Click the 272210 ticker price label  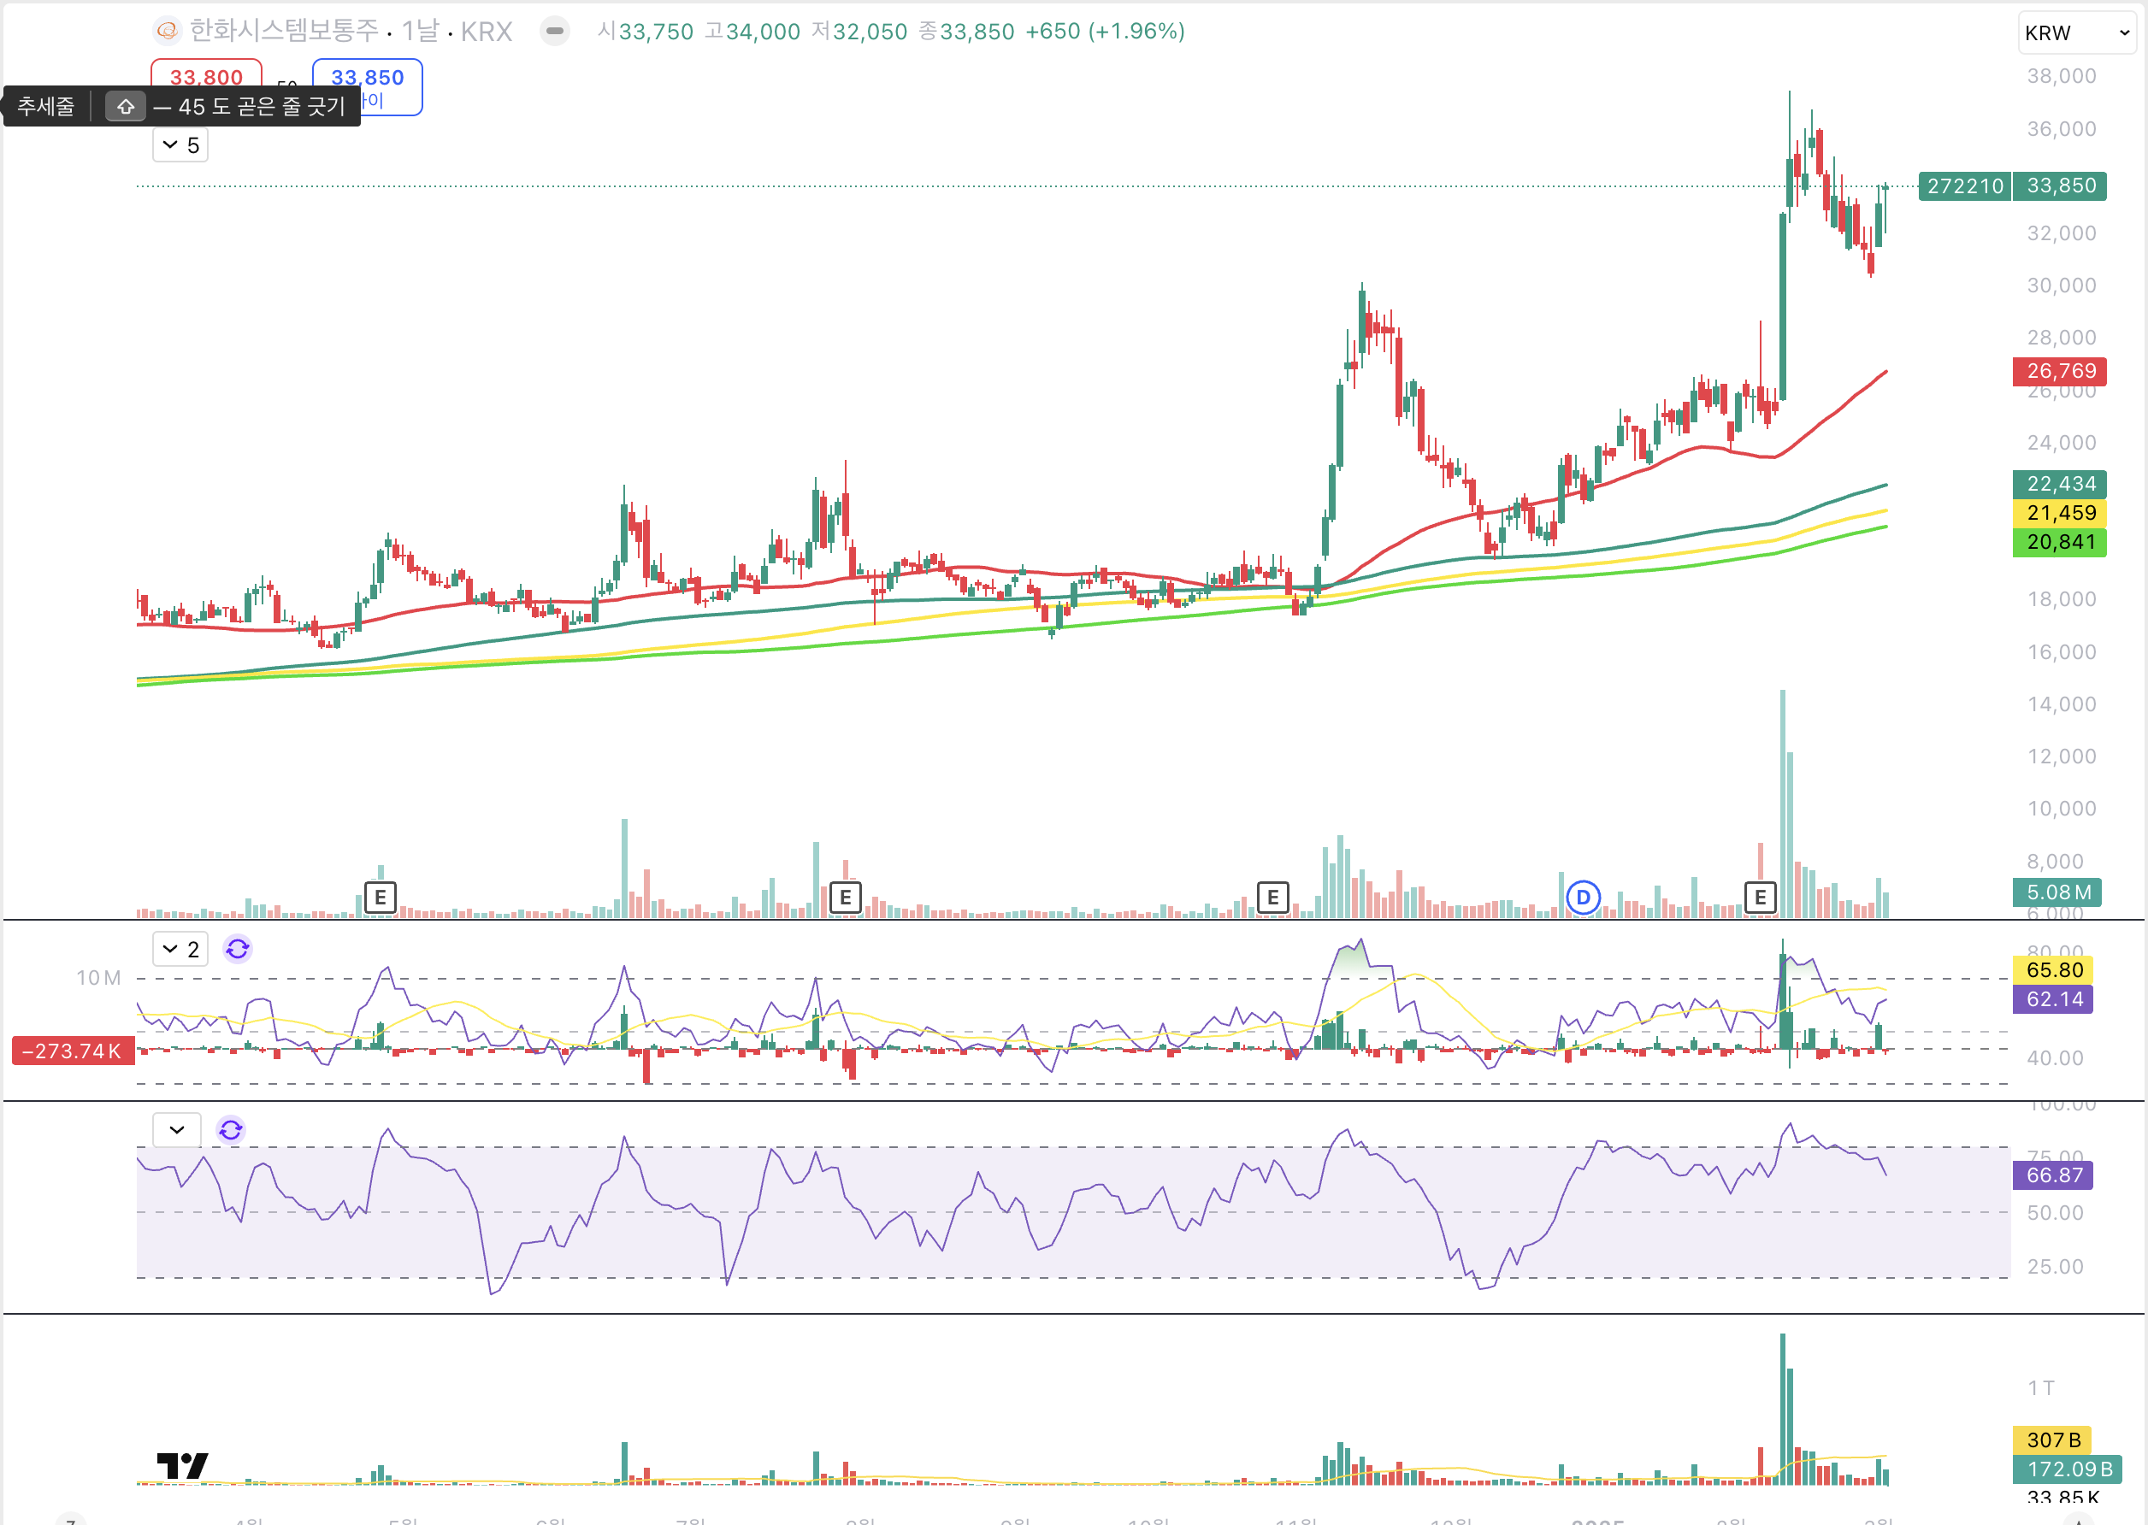(x=1965, y=186)
